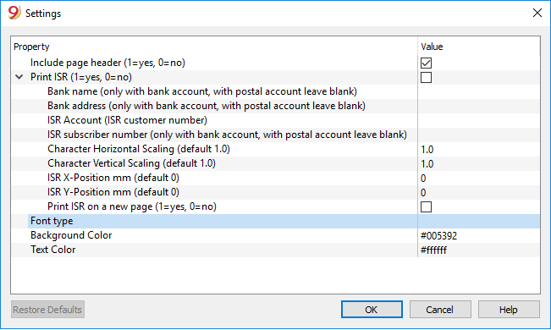The image size is (551, 330).
Task: Select the Font type value cell
Action: point(478,222)
